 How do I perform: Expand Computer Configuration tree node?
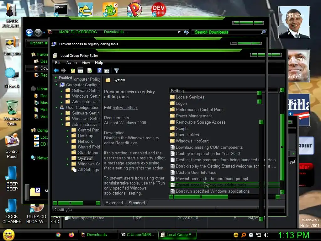coord(57,85)
